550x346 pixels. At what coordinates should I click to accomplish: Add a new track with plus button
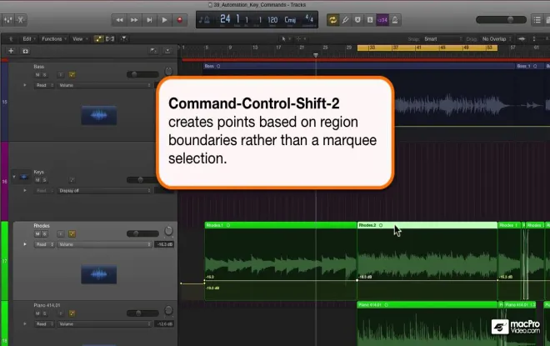point(11,51)
